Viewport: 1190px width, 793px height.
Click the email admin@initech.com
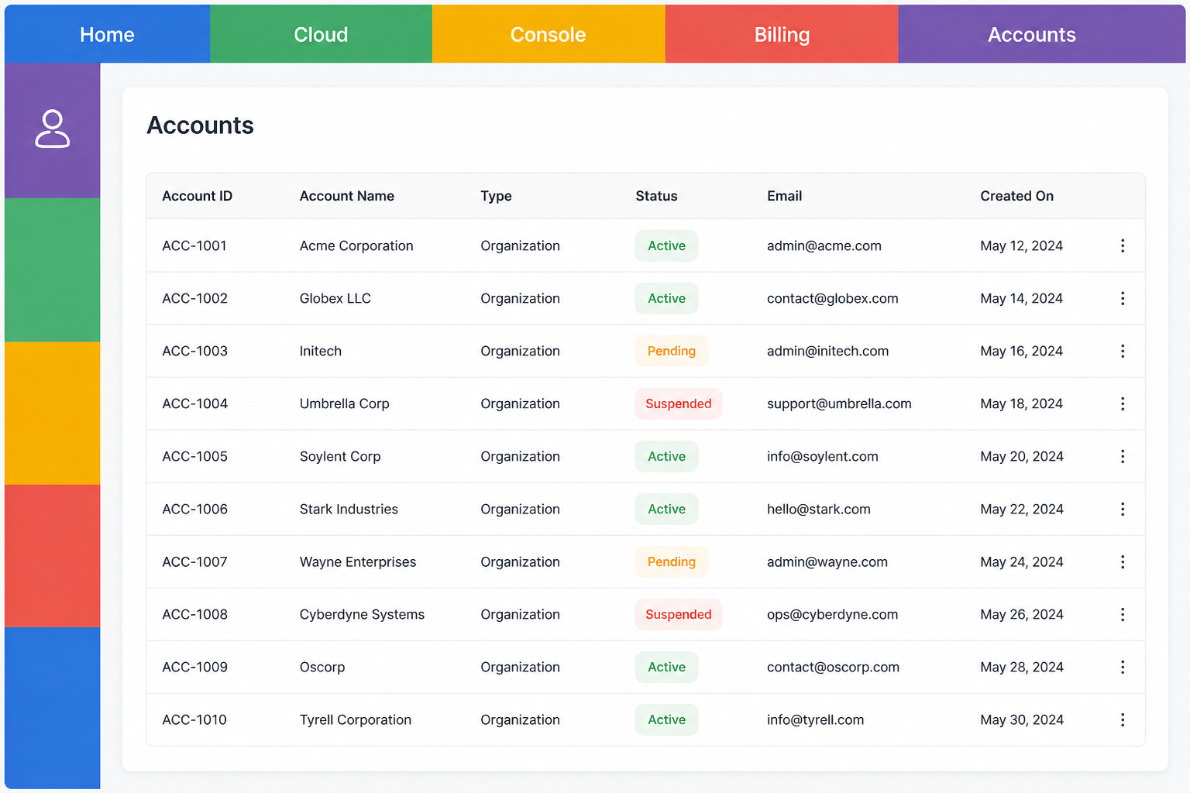tap(828, 351)
